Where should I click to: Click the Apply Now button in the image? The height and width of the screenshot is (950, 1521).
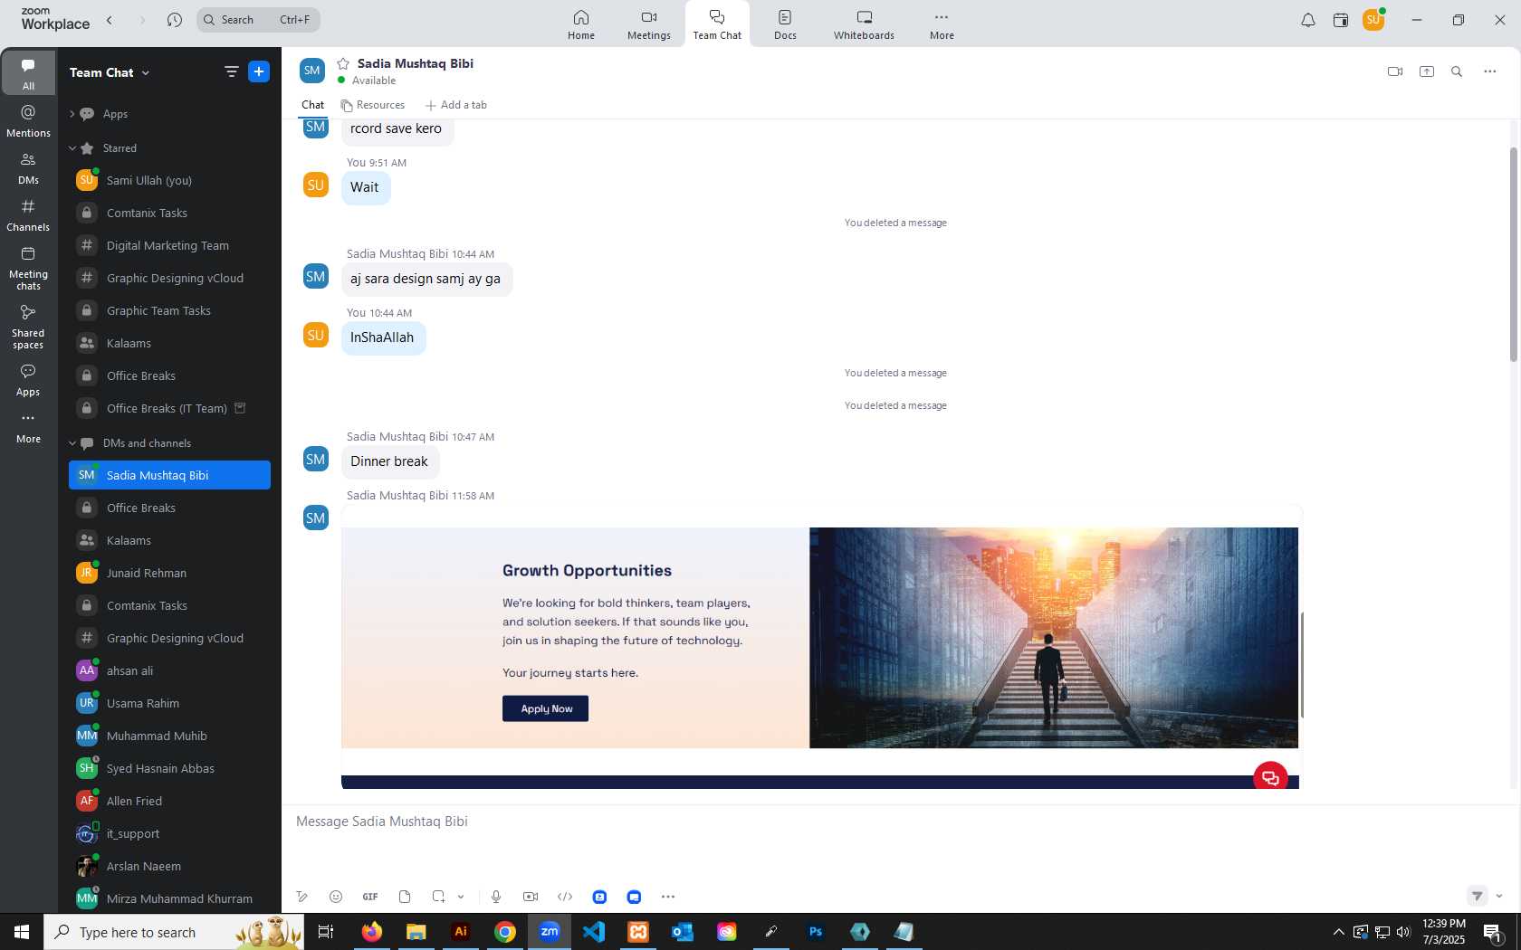546,708
